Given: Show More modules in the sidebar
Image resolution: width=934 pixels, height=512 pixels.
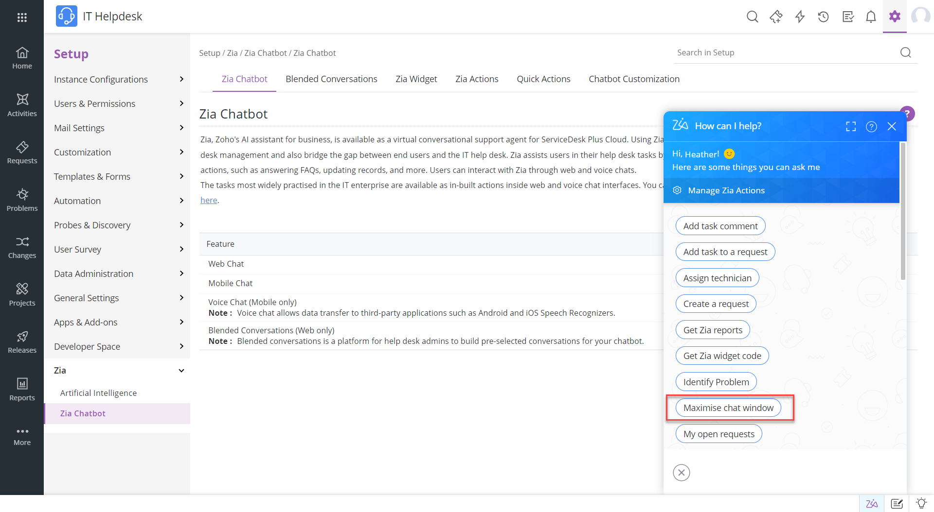Looking at the screenshot, I should click(22, 437).
